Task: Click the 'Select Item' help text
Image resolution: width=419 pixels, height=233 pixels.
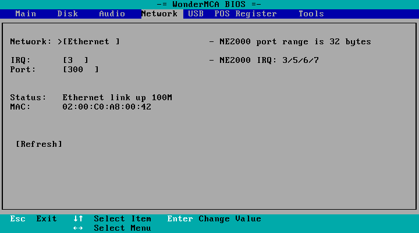Action: (x=122, y=219)
